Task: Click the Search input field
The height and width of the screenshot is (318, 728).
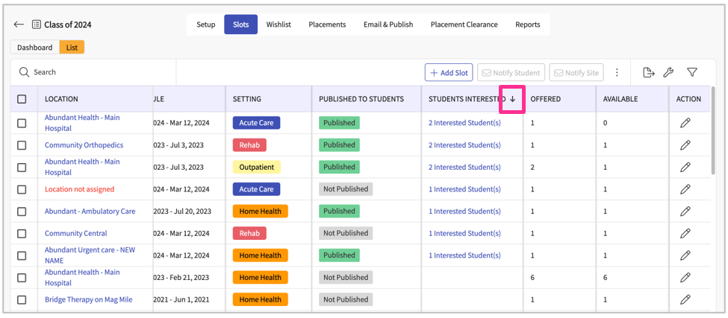Action: point(97,72)
